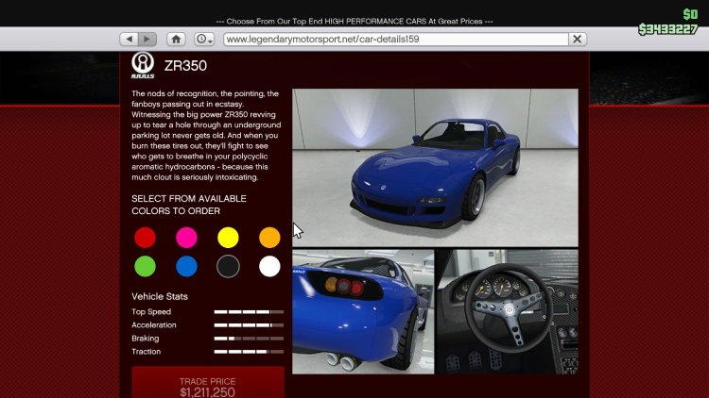Click the $0 cash balance display
This screenshot has height=398, width=709.
[x=690, y=14]
